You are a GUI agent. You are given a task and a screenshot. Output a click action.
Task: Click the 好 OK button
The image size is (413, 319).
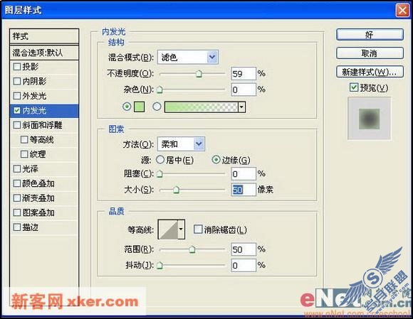(x=370, y=35)
